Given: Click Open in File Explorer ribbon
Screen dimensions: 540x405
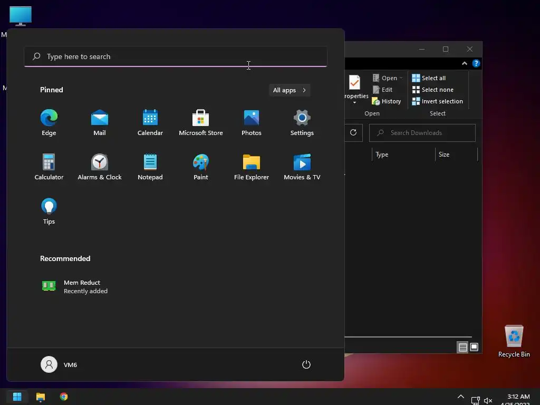Looking at the screenshot, I should pos(385,78).
